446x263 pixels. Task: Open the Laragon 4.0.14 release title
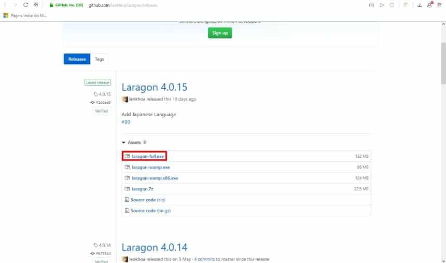coord(154,247)
